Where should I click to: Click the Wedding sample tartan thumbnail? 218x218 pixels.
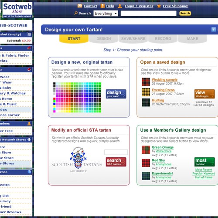point(146,82)
